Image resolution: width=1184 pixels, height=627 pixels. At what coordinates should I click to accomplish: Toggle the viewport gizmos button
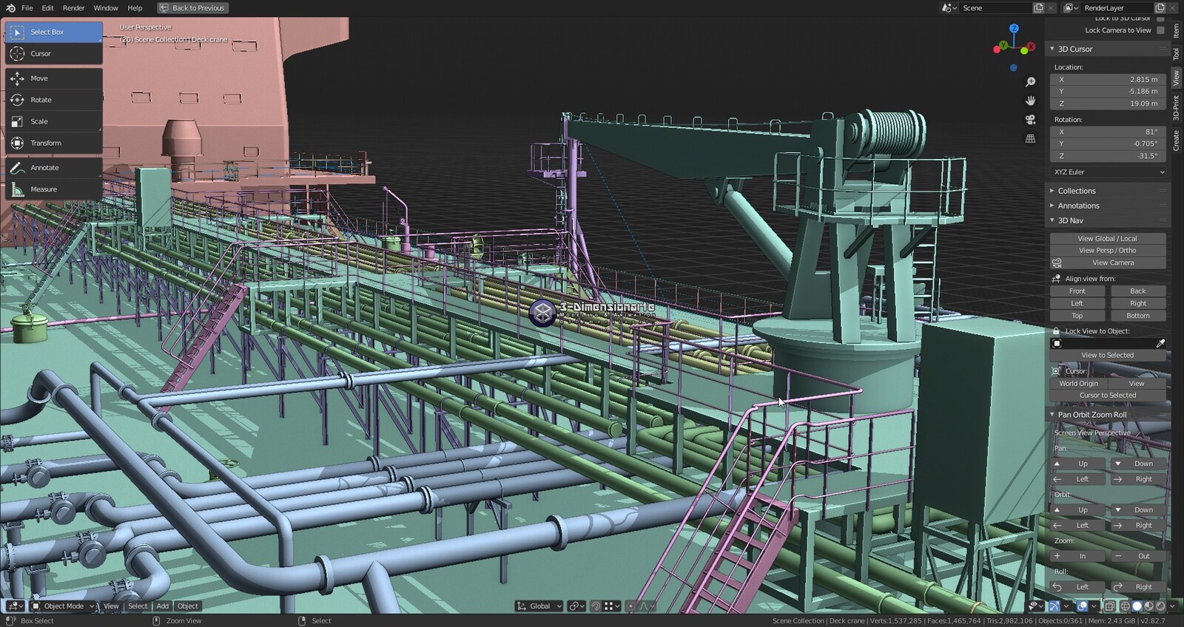(x=1054, y=606)
